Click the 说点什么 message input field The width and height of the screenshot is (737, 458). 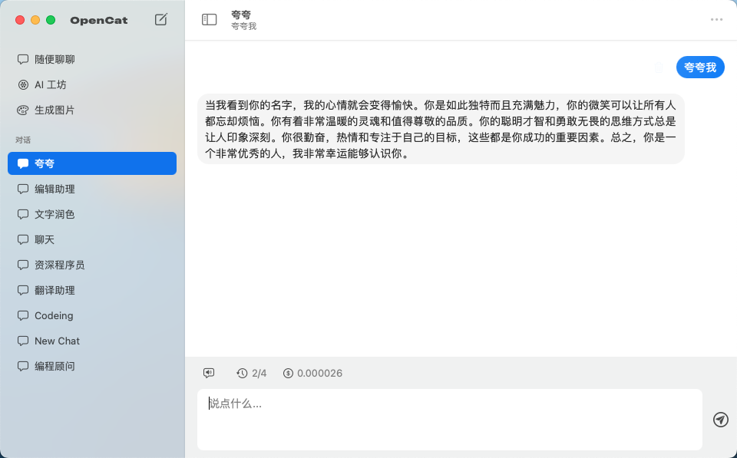point(449,419)
